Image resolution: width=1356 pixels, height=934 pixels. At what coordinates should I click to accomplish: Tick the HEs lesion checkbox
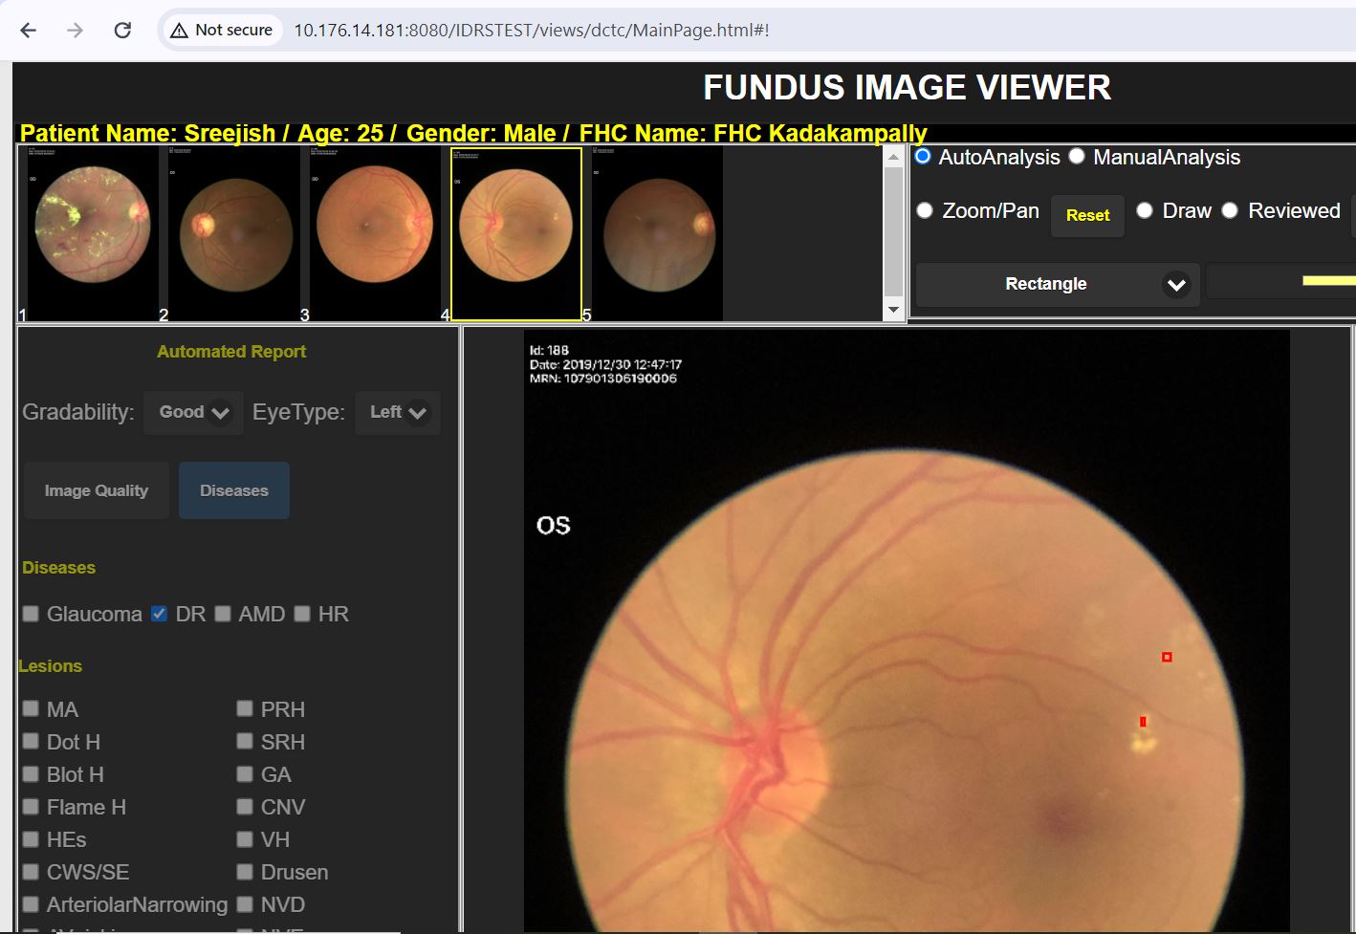[31, 838]
